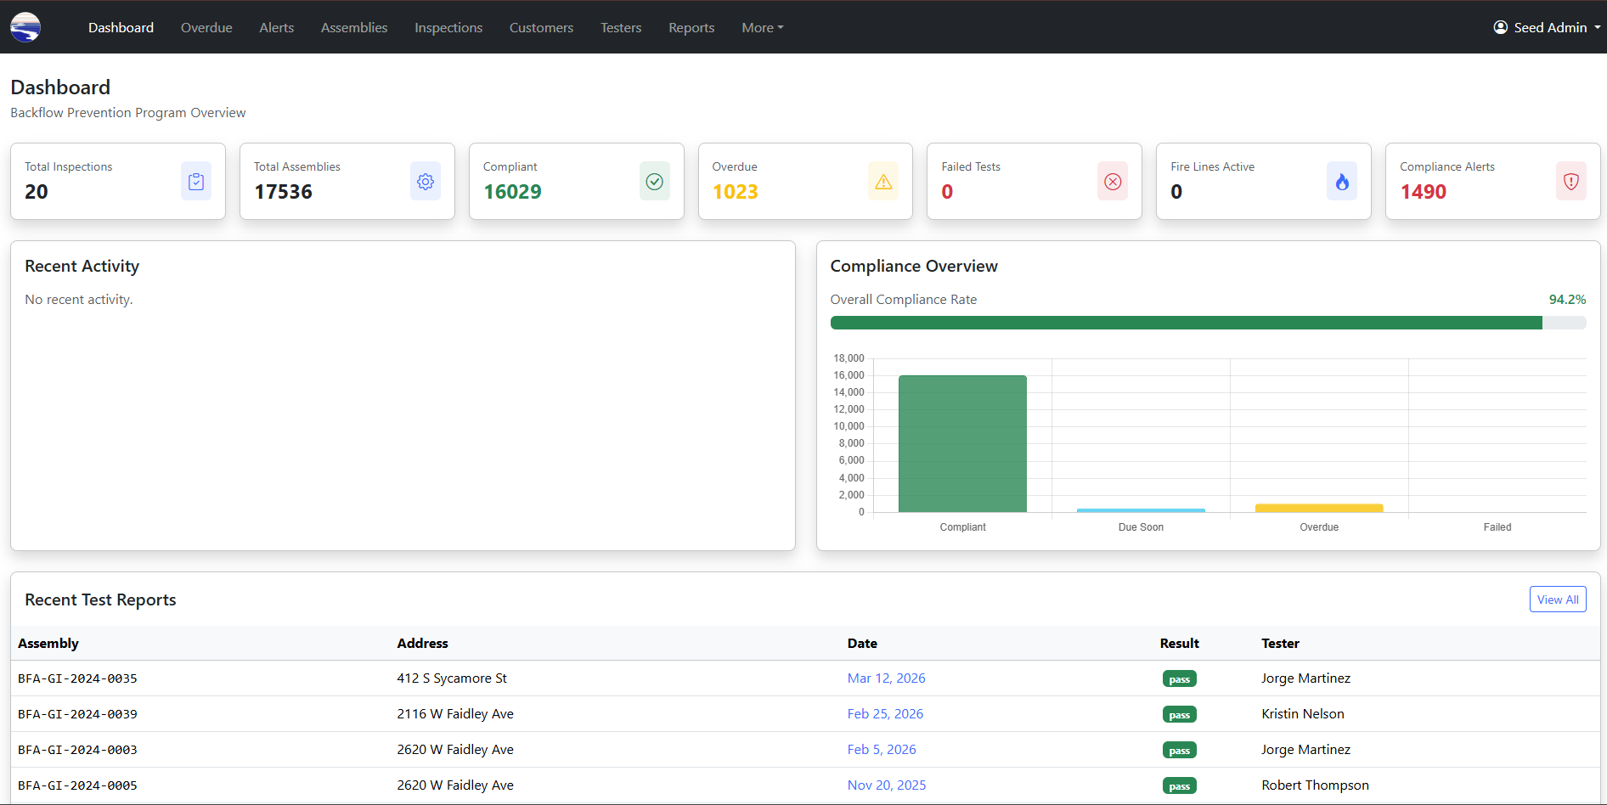Click the Result column header
1607x805 pixels.
[x=1179, y=643]
